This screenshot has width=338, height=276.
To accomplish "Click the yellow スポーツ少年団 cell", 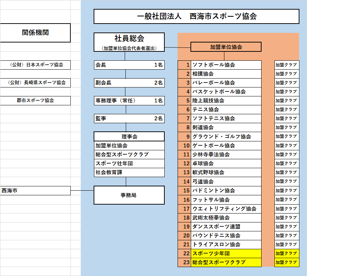I will [x=226, y=254].
